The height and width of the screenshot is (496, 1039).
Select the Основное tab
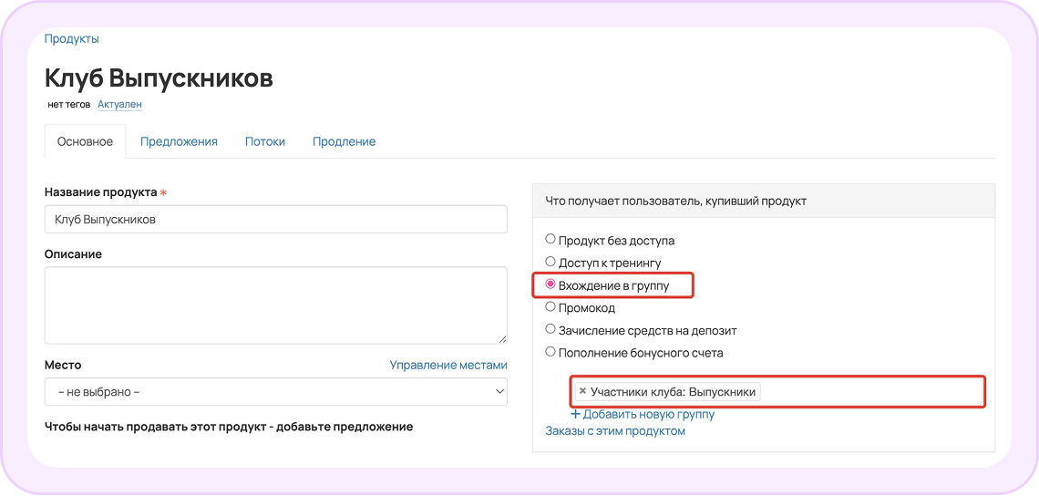point(85,141)
